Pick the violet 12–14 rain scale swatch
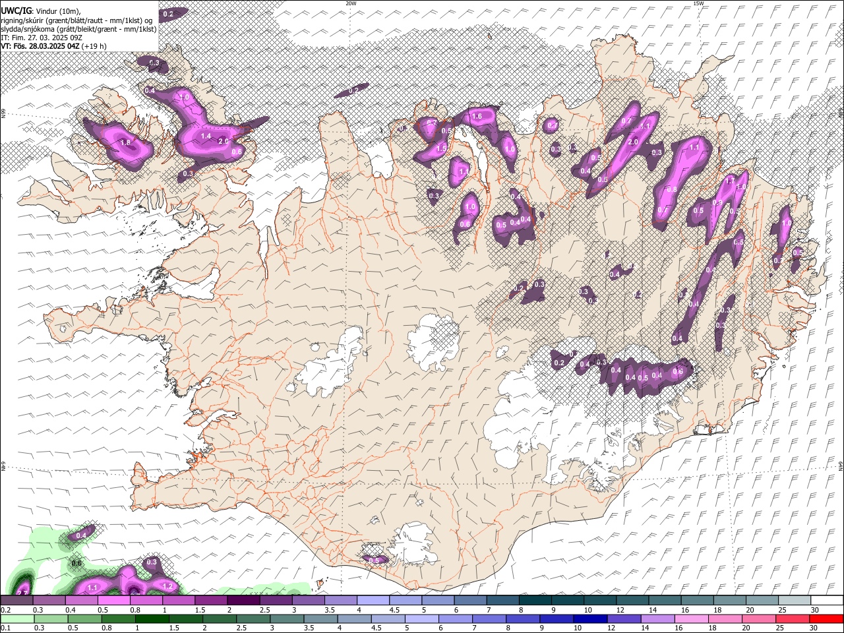 [x=624, y=618]
